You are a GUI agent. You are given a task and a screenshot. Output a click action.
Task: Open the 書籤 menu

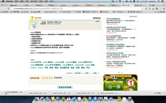pos(41,1)
